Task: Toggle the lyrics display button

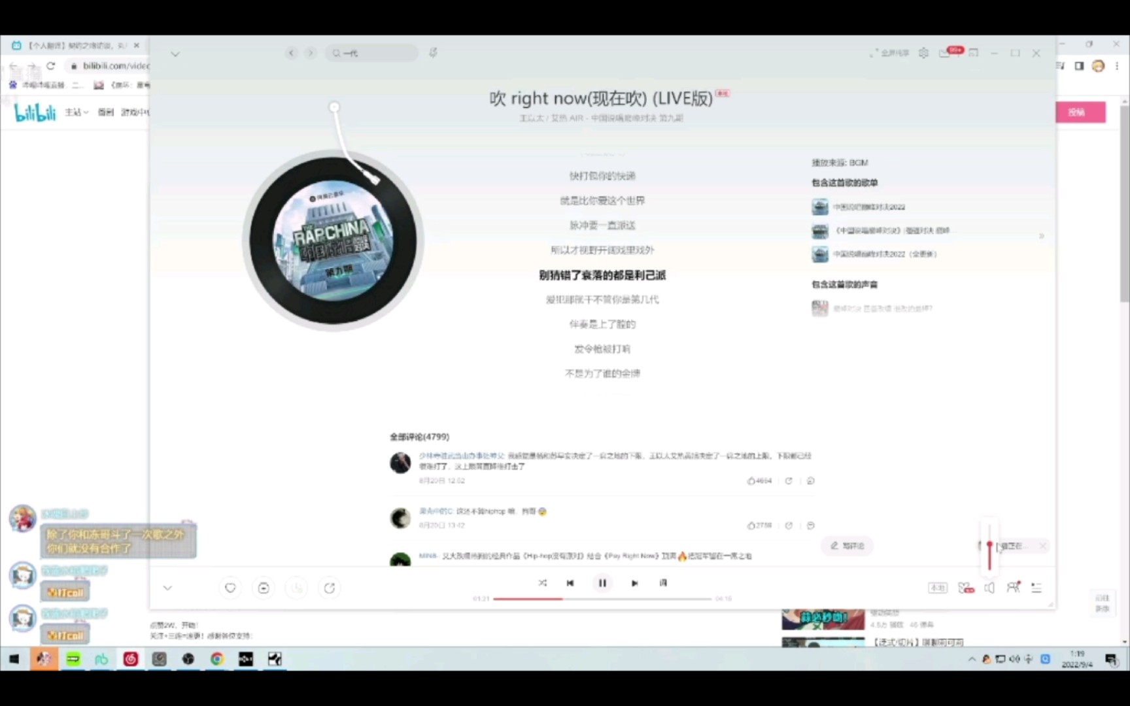Action: (x=663, y=582)
